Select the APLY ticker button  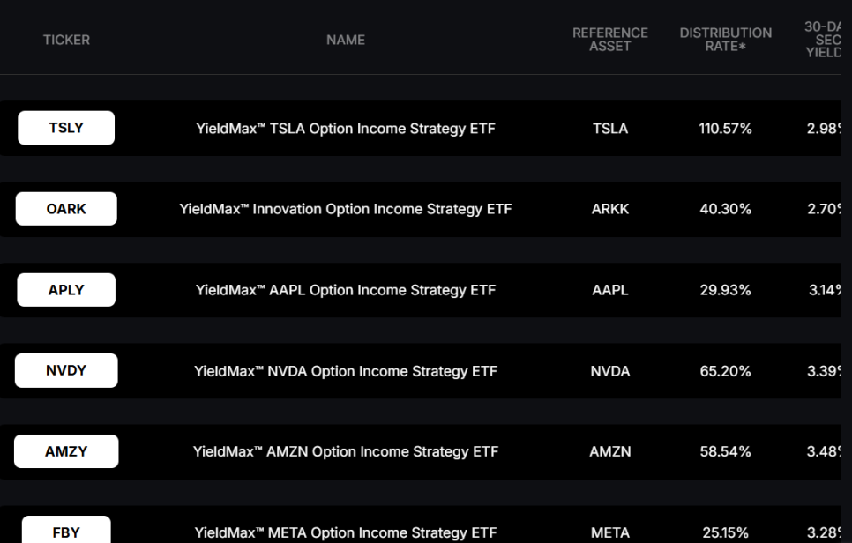[66, 290]
